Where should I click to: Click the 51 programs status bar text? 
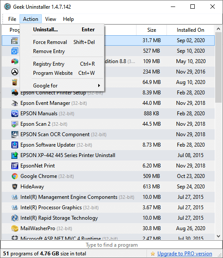(44, 254)
